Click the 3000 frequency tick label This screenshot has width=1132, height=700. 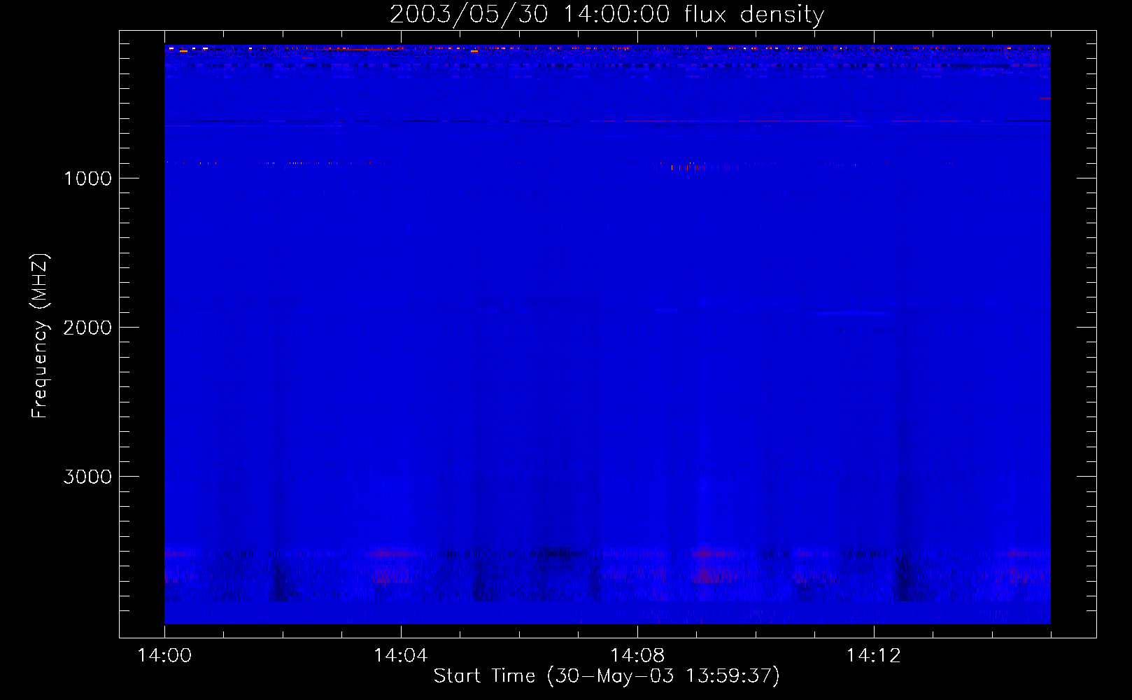[87, 477]
